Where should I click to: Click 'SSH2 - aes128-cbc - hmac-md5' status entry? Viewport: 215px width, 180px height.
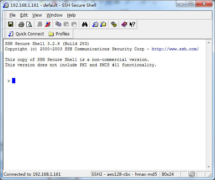coord(124,174)
